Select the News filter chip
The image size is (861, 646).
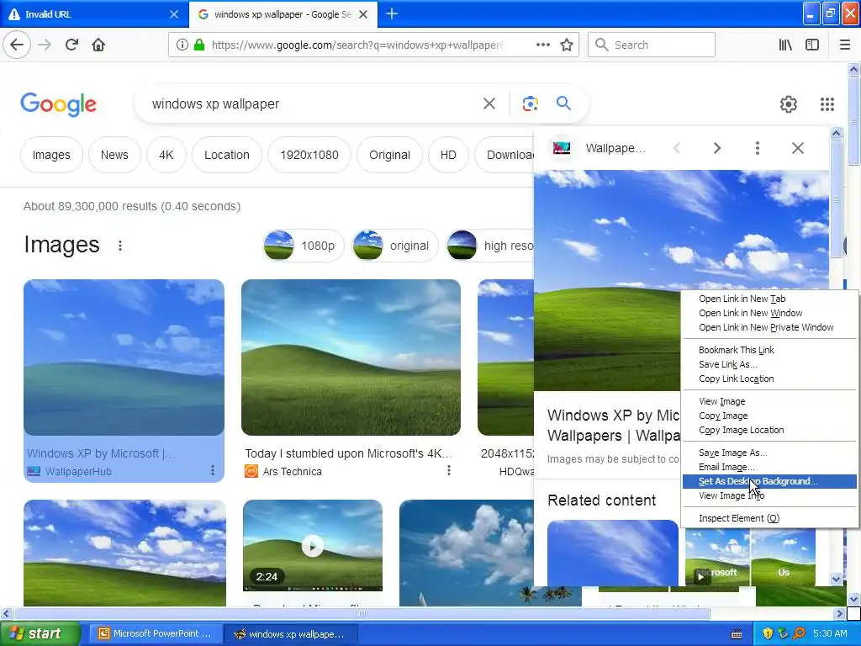pyautogui.click(x=114, y=155)
